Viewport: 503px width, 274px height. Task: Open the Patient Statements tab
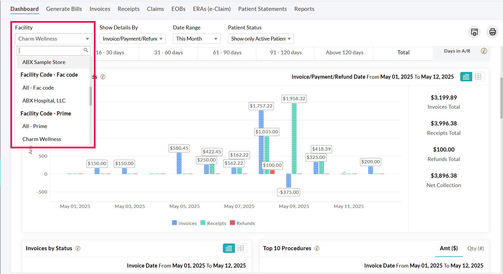point(262,9)
